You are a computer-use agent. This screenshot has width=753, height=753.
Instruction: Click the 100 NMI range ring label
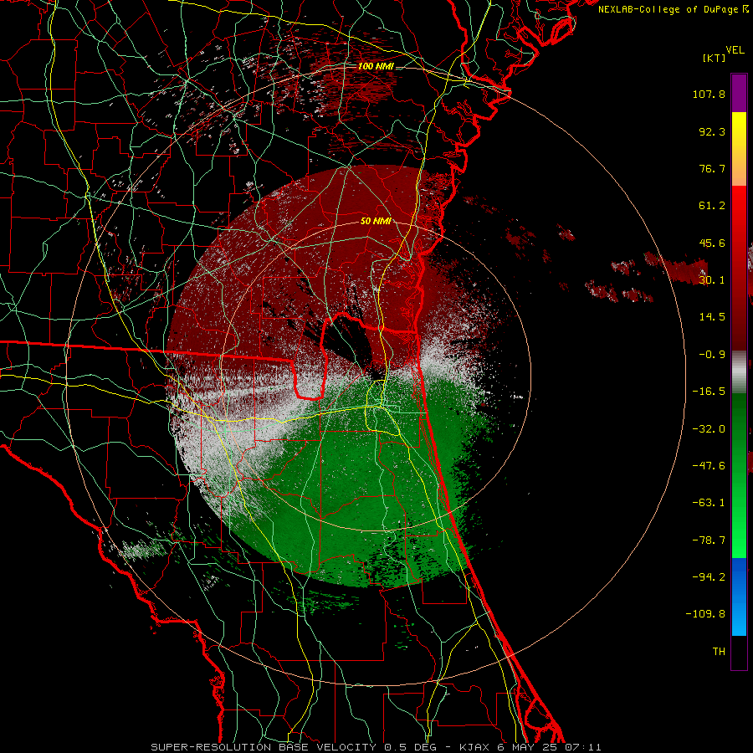(x=376, y=66)
